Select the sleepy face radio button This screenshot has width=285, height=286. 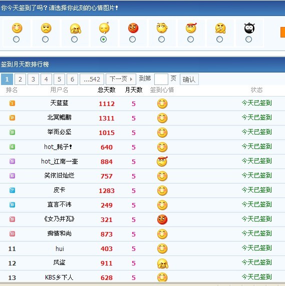pyautogui.click(x=103, y=39)
